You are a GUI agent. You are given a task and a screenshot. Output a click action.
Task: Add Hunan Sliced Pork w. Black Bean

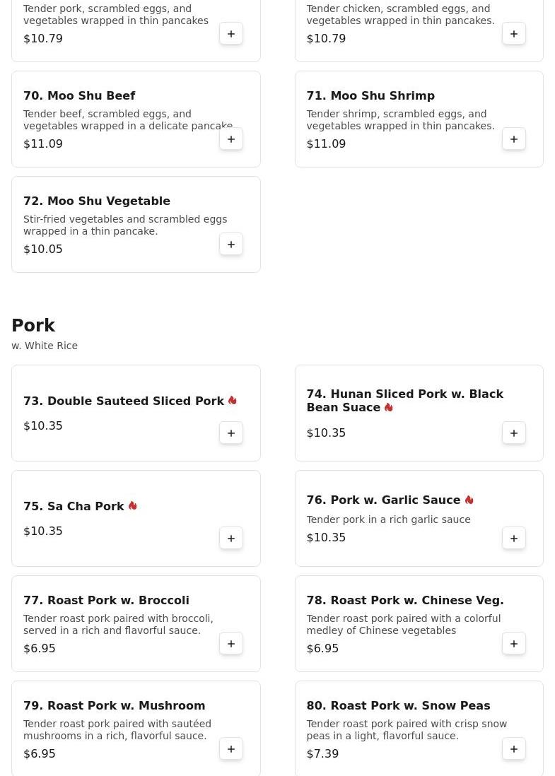(514, 433)
